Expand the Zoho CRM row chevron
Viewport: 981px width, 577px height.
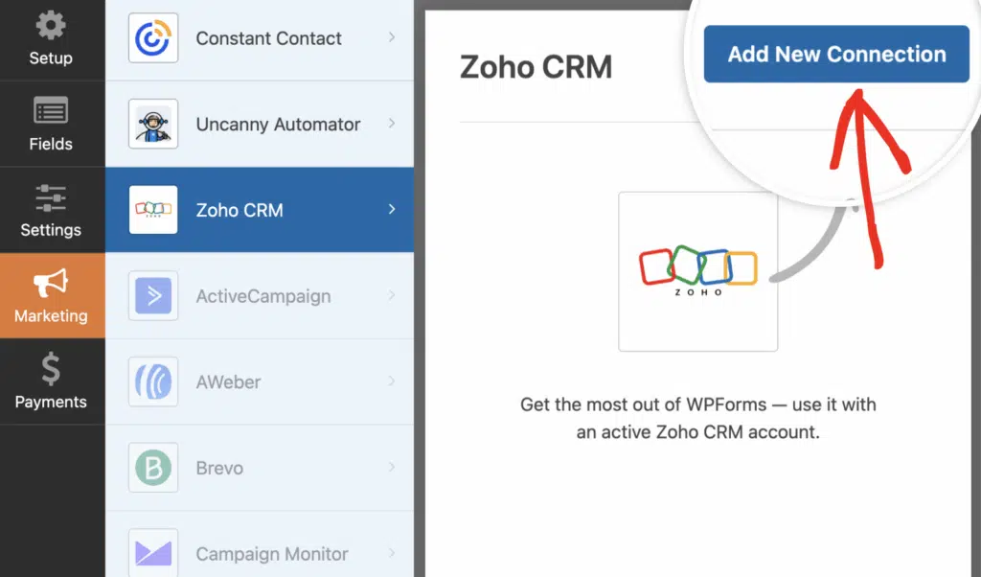pos(392,209)
